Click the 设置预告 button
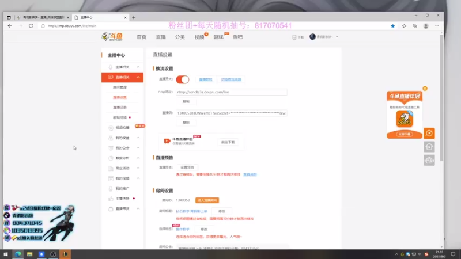 click(187, 167)
